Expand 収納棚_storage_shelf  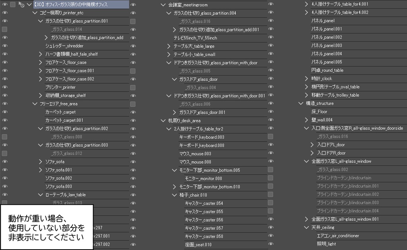(x=40, y=96)
